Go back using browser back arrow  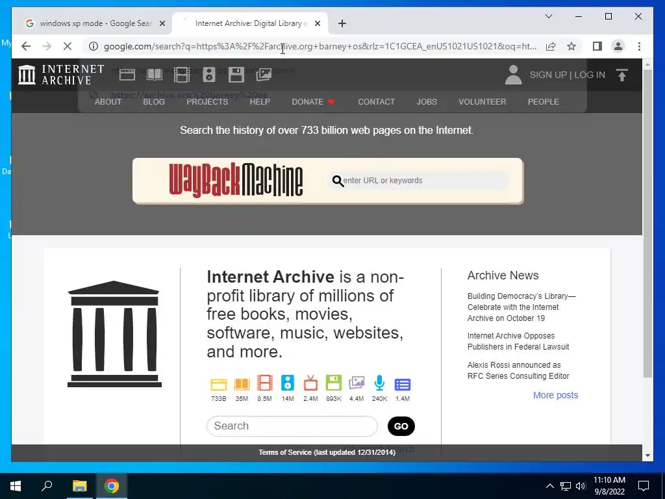click(x=26, y=46)
